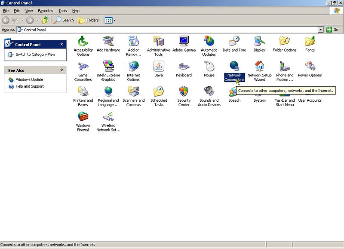Open Intel Extreme Graphics icon
Image resolution: width=344 pixels, height=249 pixels.
[x=108, y=67]
